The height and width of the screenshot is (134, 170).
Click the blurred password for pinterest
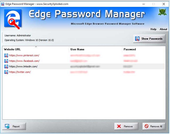coord(129,55)
